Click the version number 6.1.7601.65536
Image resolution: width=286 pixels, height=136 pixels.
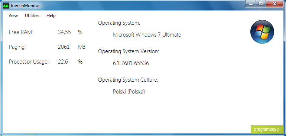(x=131, y=63)
